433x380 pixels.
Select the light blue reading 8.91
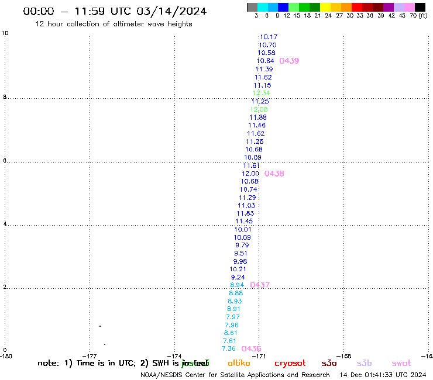[x=233, y=309]
